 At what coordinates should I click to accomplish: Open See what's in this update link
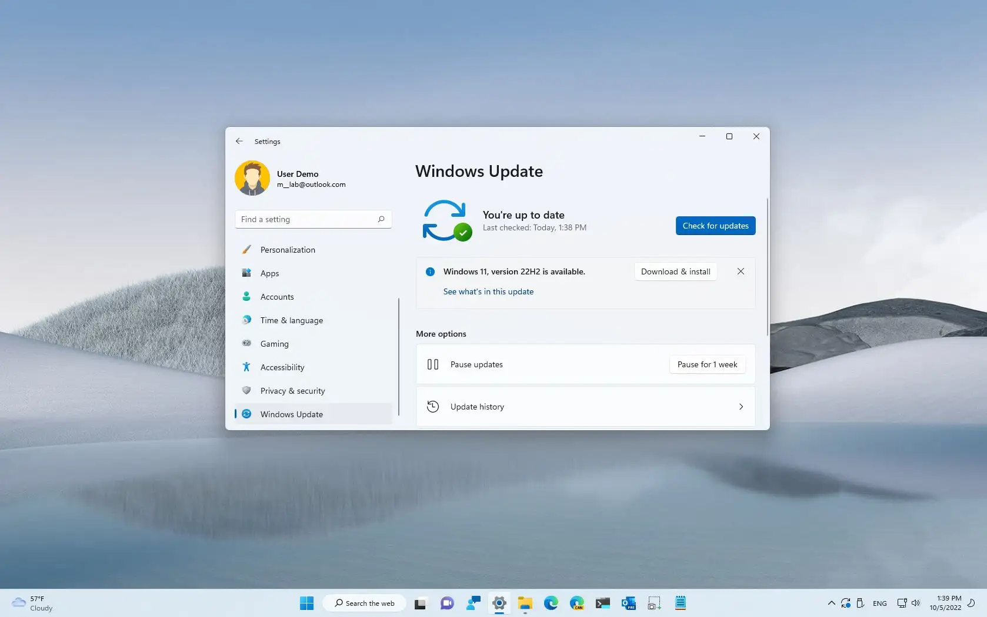[488, 291]
